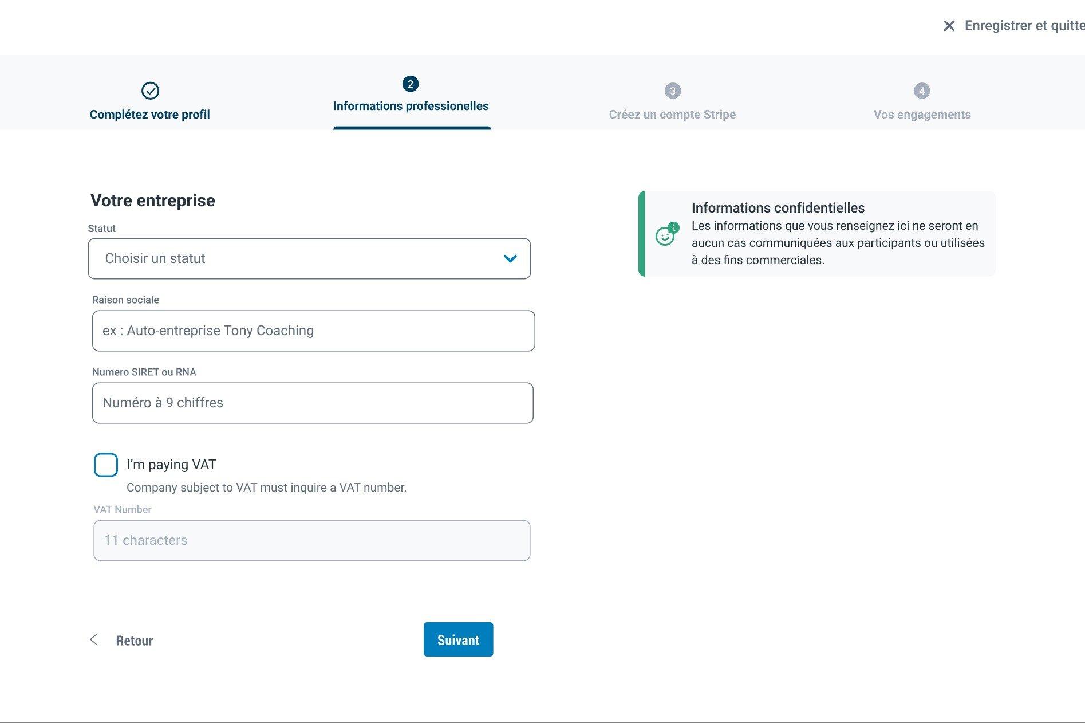Screen dimensions: 1085x723
Task: Open the Créez un compte Stripe step label
Action: pos(672,115)
